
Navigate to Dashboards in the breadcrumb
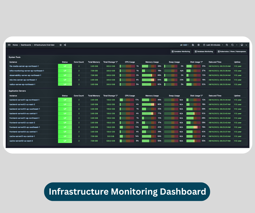click(x=26, y=45)
